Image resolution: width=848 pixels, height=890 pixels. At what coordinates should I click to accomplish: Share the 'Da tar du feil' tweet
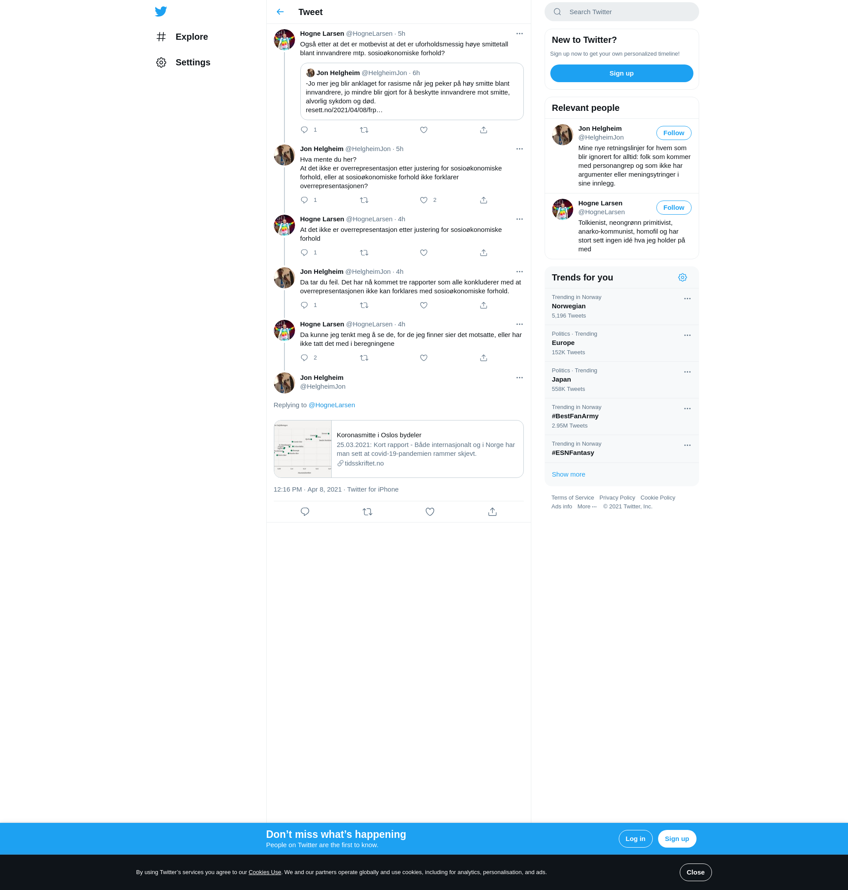pyautogui.click(x=484, y=305)
